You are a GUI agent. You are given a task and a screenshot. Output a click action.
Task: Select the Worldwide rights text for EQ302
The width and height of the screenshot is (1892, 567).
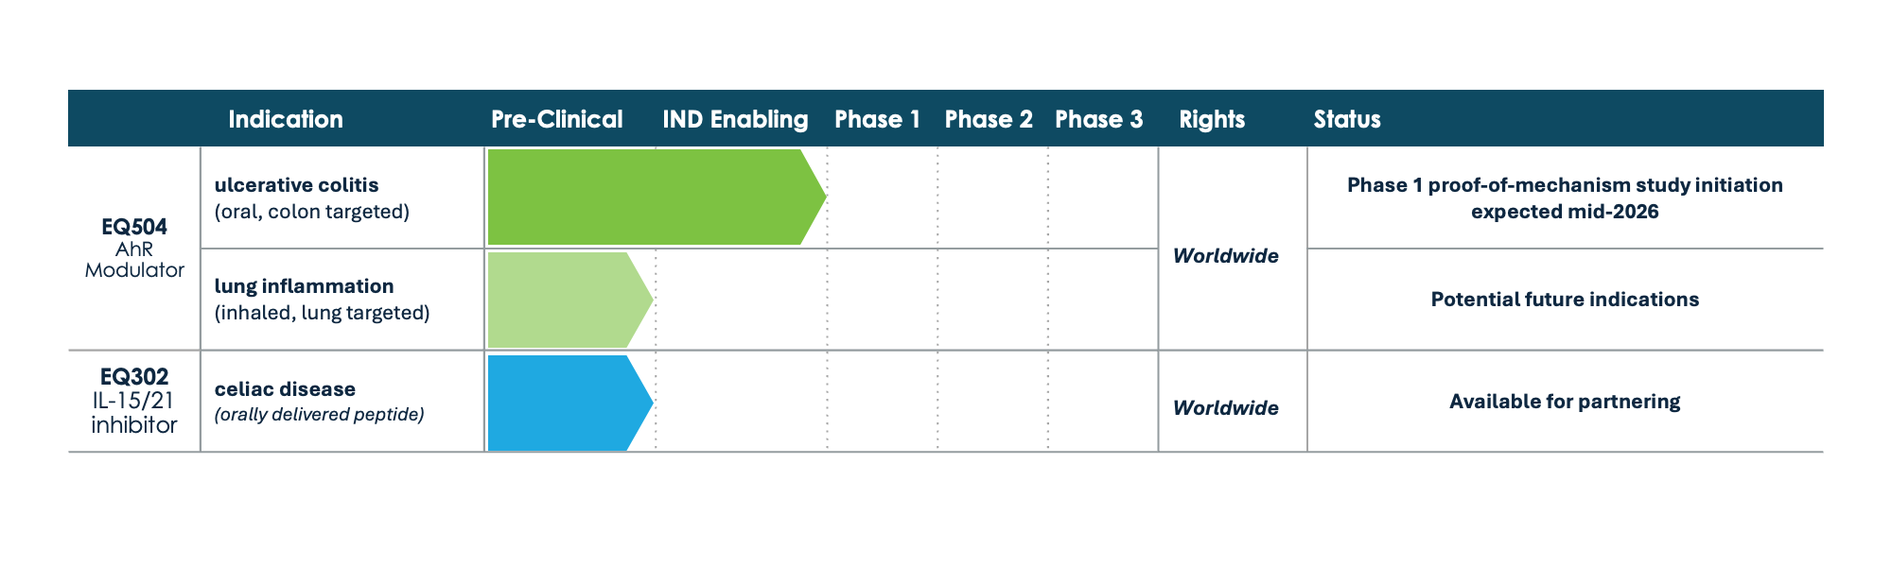tap(1225, 408)
